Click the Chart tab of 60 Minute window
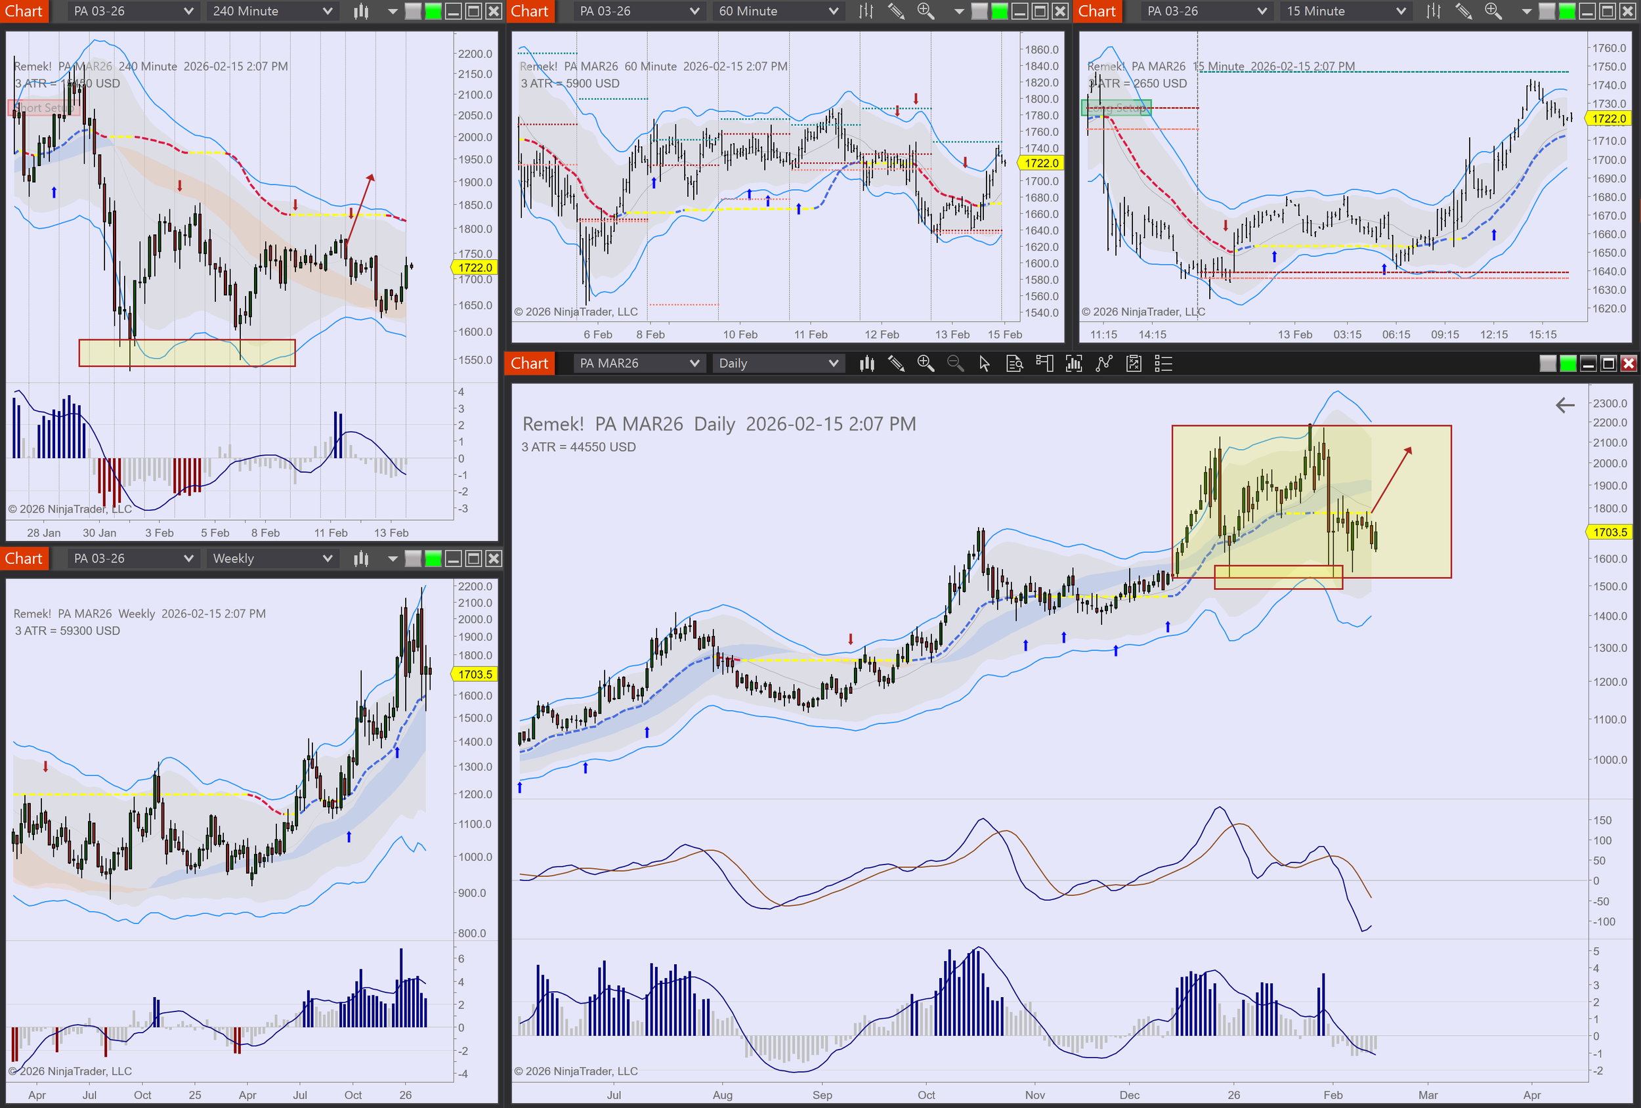 click(530, 11)
